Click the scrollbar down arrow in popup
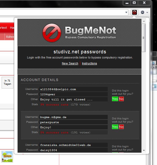 (144, 151)
